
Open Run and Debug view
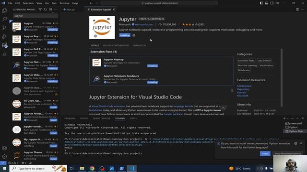click(x=4, y=36)
